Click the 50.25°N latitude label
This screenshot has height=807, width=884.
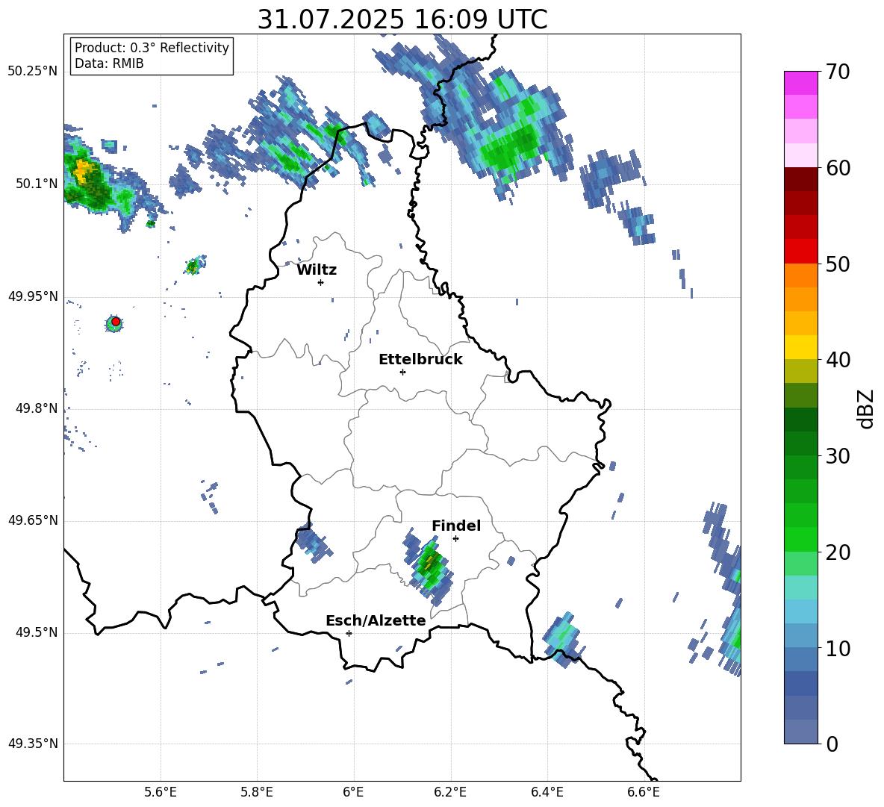tap(32, 72)
